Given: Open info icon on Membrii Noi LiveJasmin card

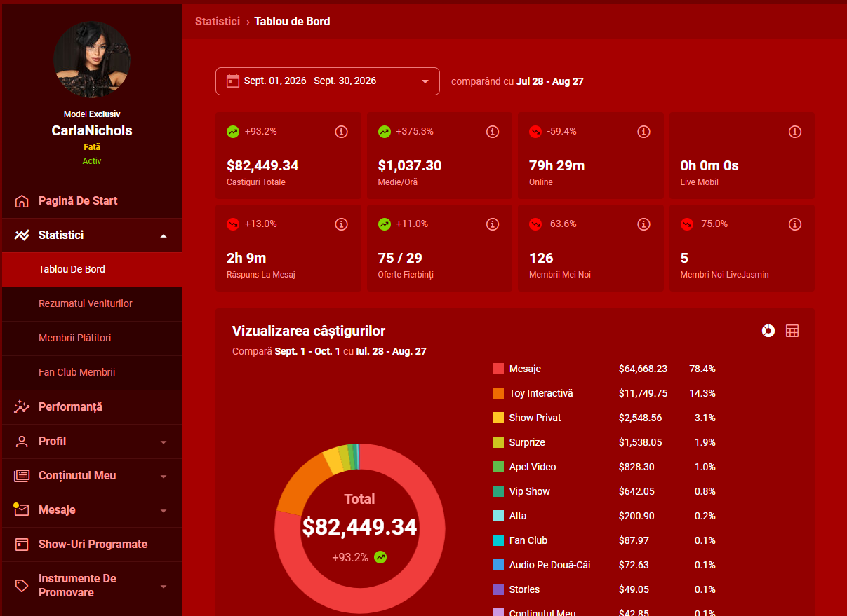Looking at the screenshot, I should tap(795, 224).
